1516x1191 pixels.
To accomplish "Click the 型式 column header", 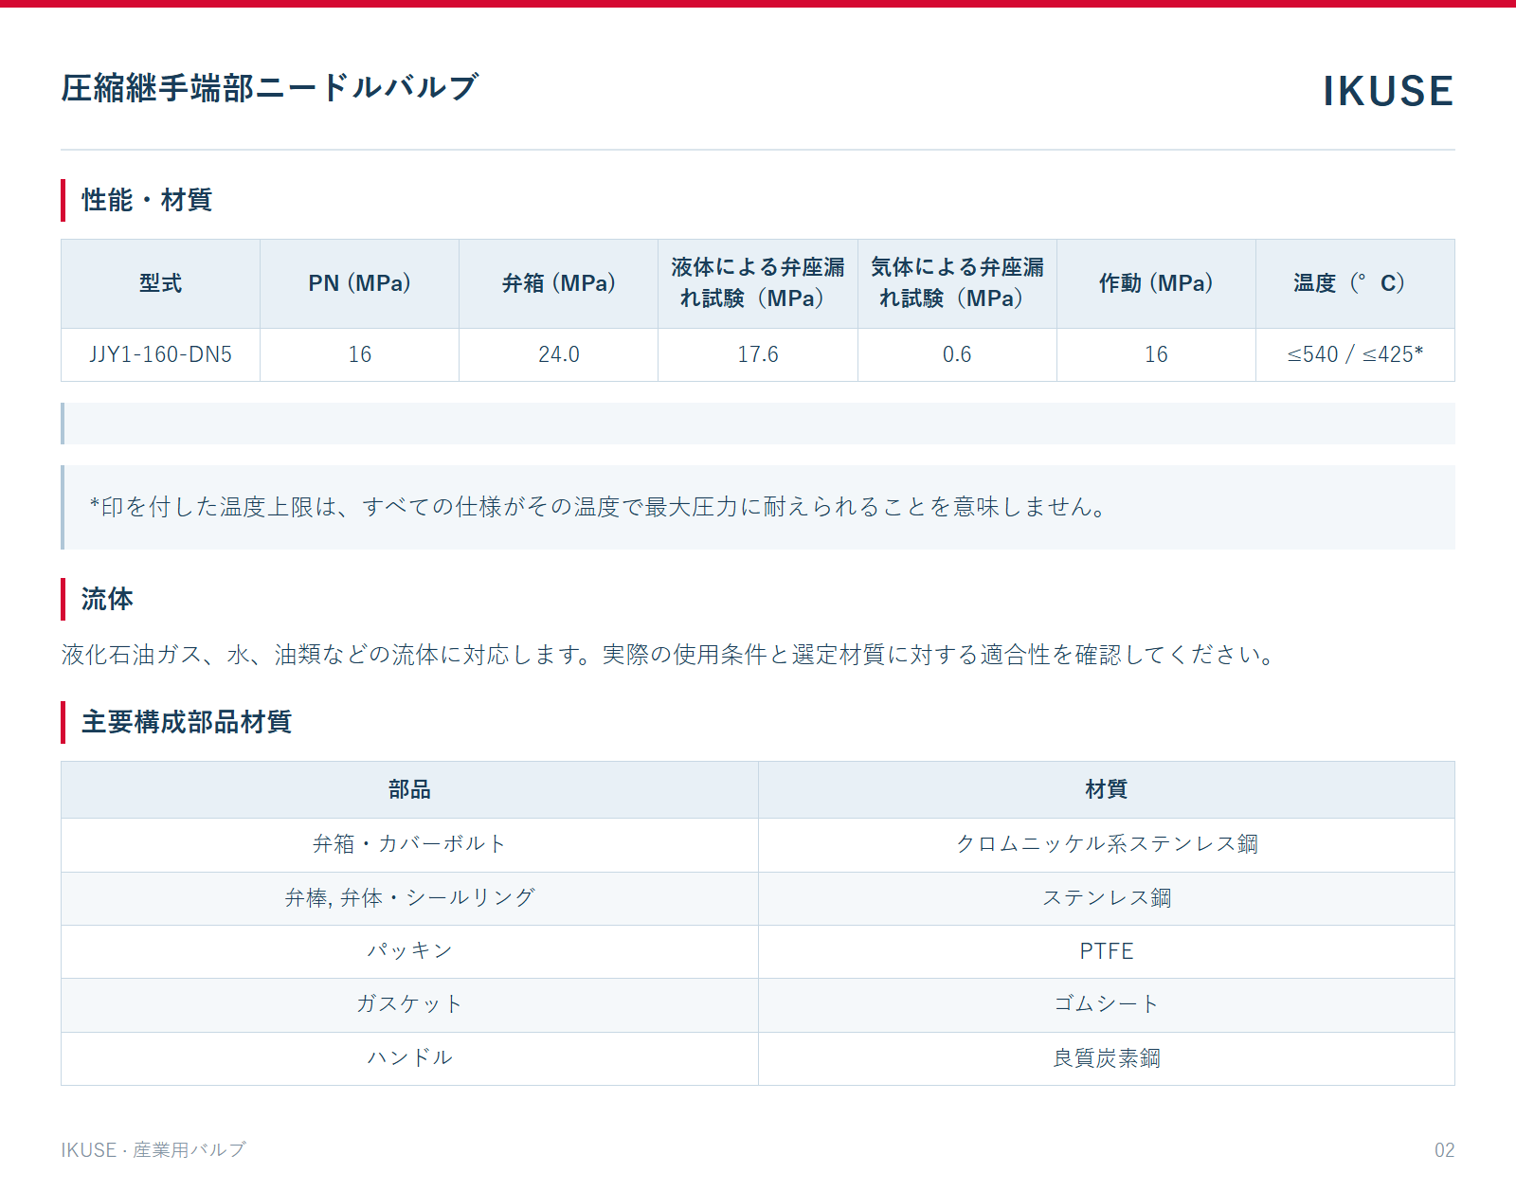I will (161, 283).
